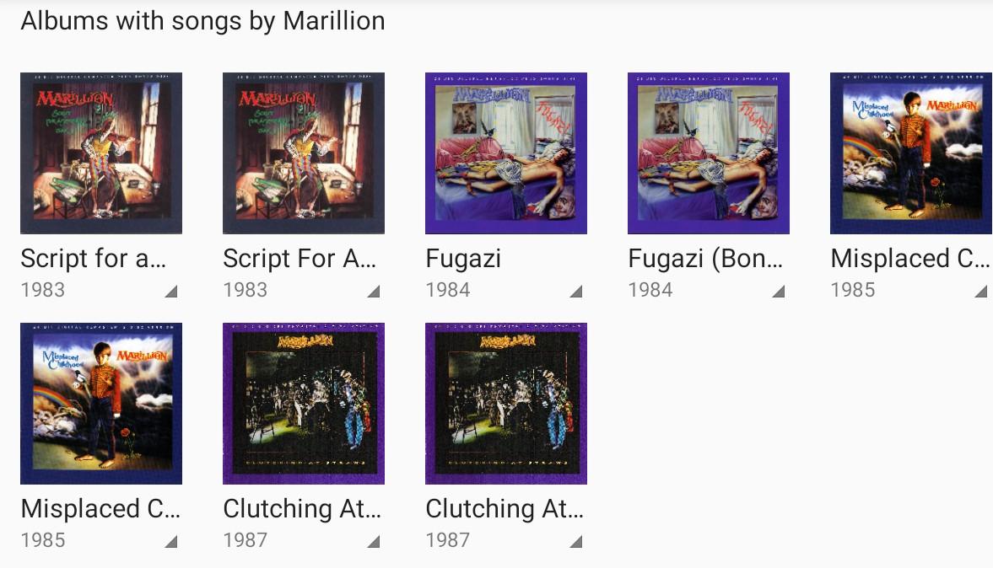The width and height of the screenshot is (993, 568).
Task: Expand overflow triangle for first Script for a... album
Action: pyautogui.click(x=171, y=291)
